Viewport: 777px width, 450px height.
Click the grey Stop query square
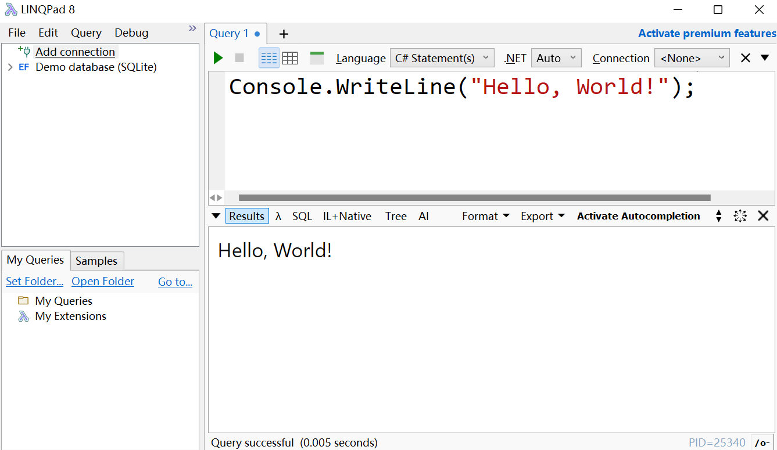pos(239,58)
